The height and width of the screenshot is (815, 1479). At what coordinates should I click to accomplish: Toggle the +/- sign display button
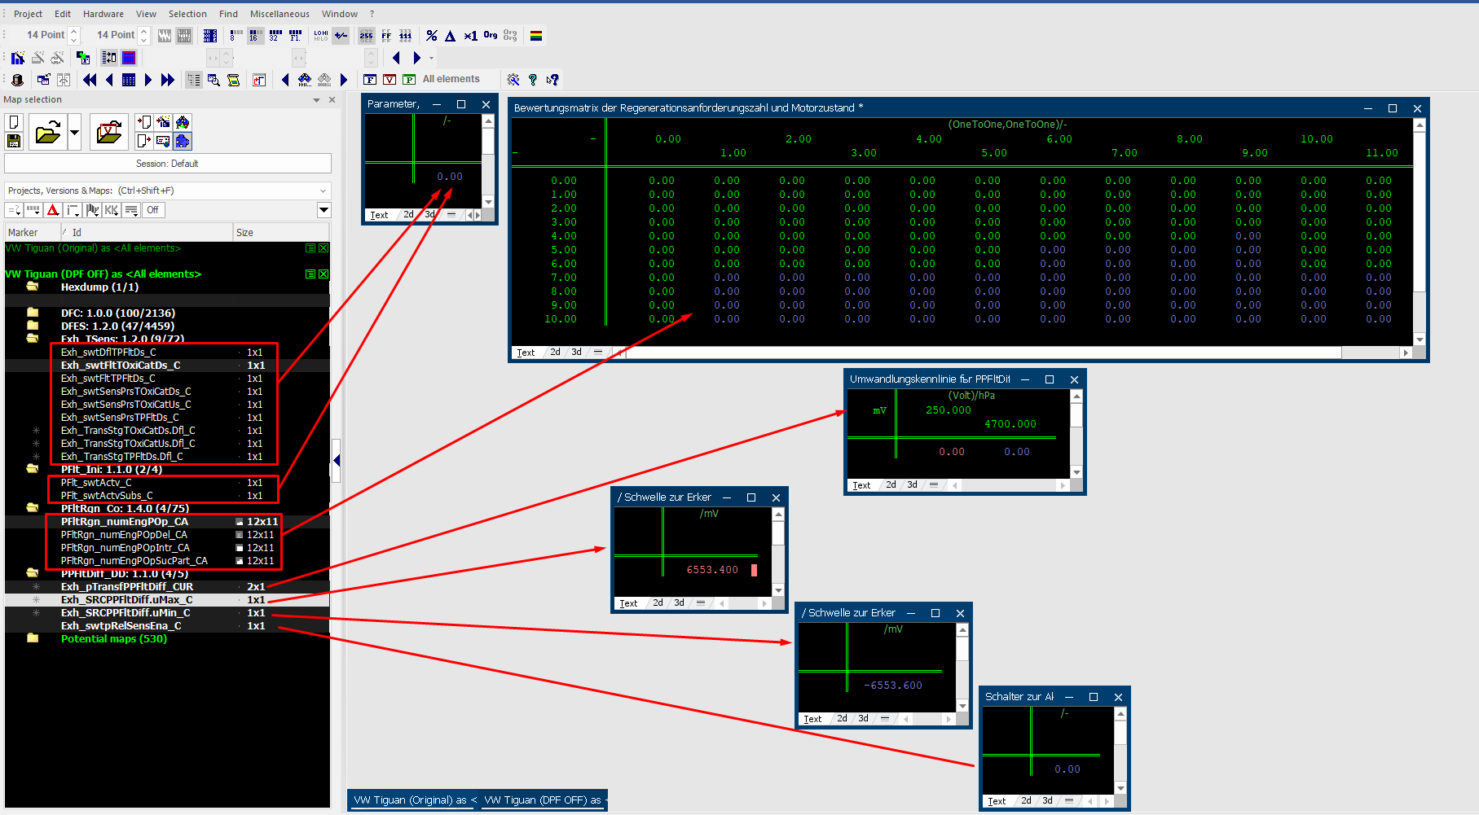pos(341,36)
